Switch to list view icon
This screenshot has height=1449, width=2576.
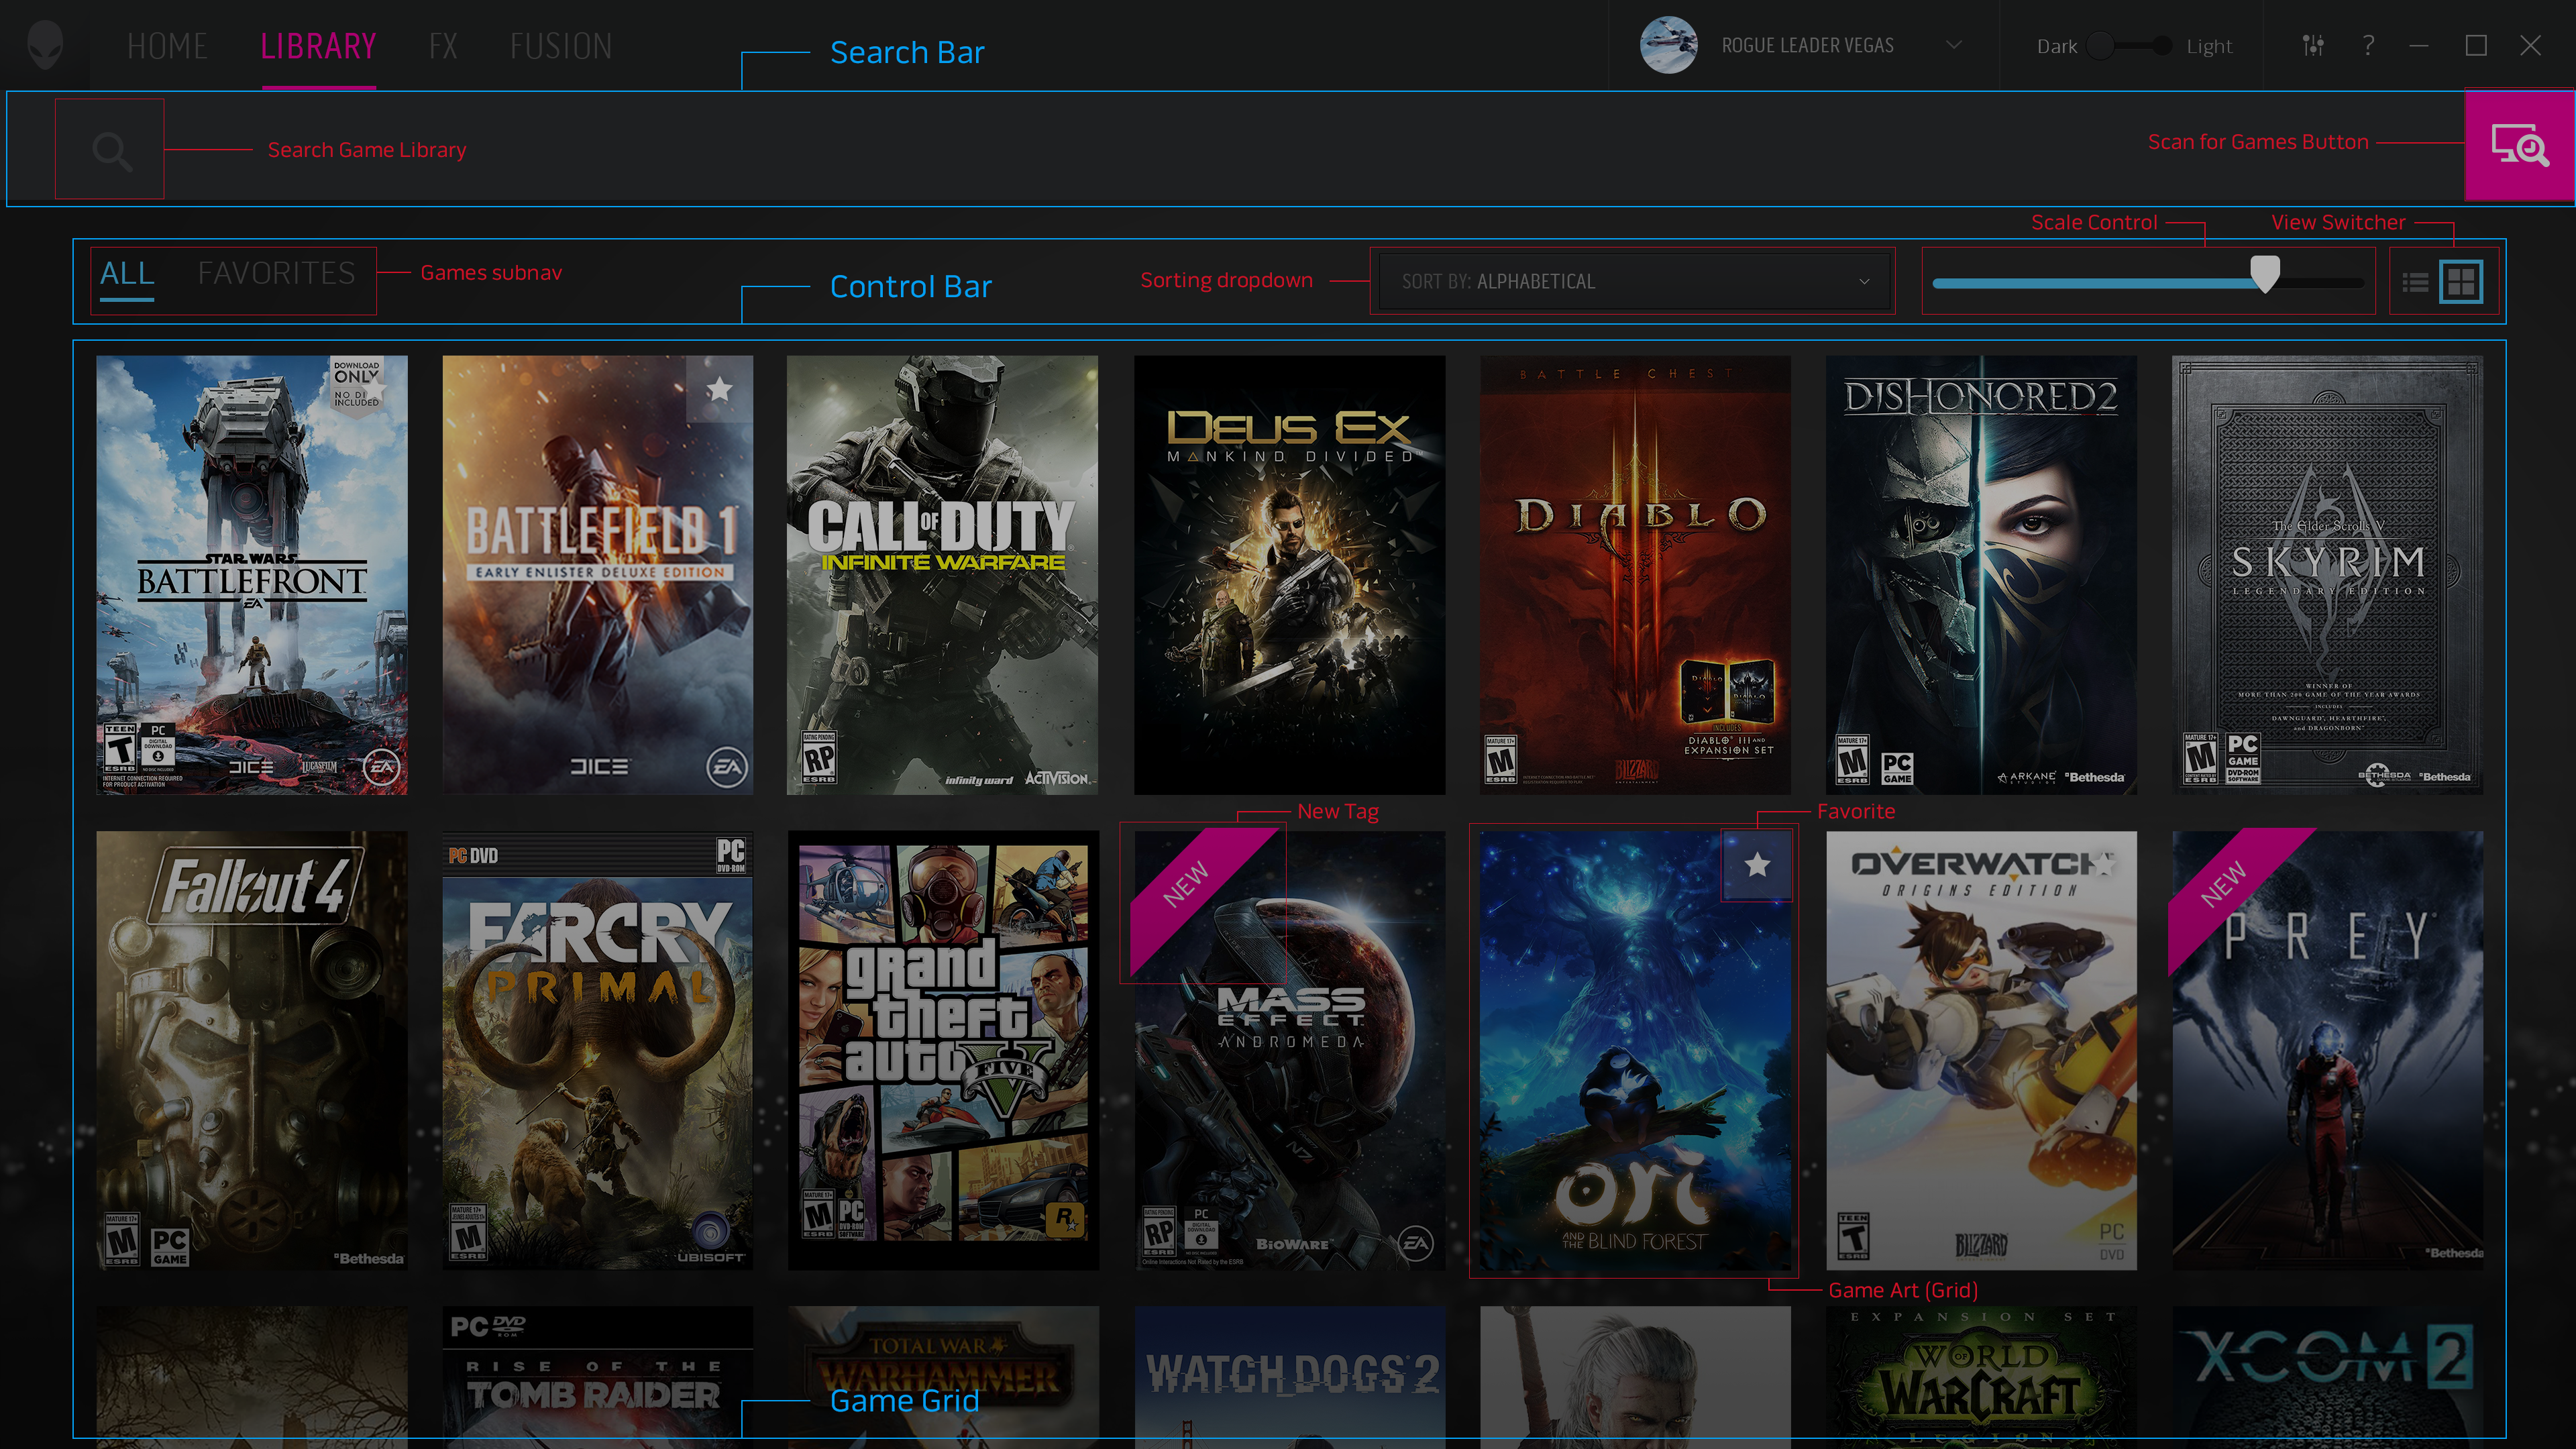point(2415,283)
